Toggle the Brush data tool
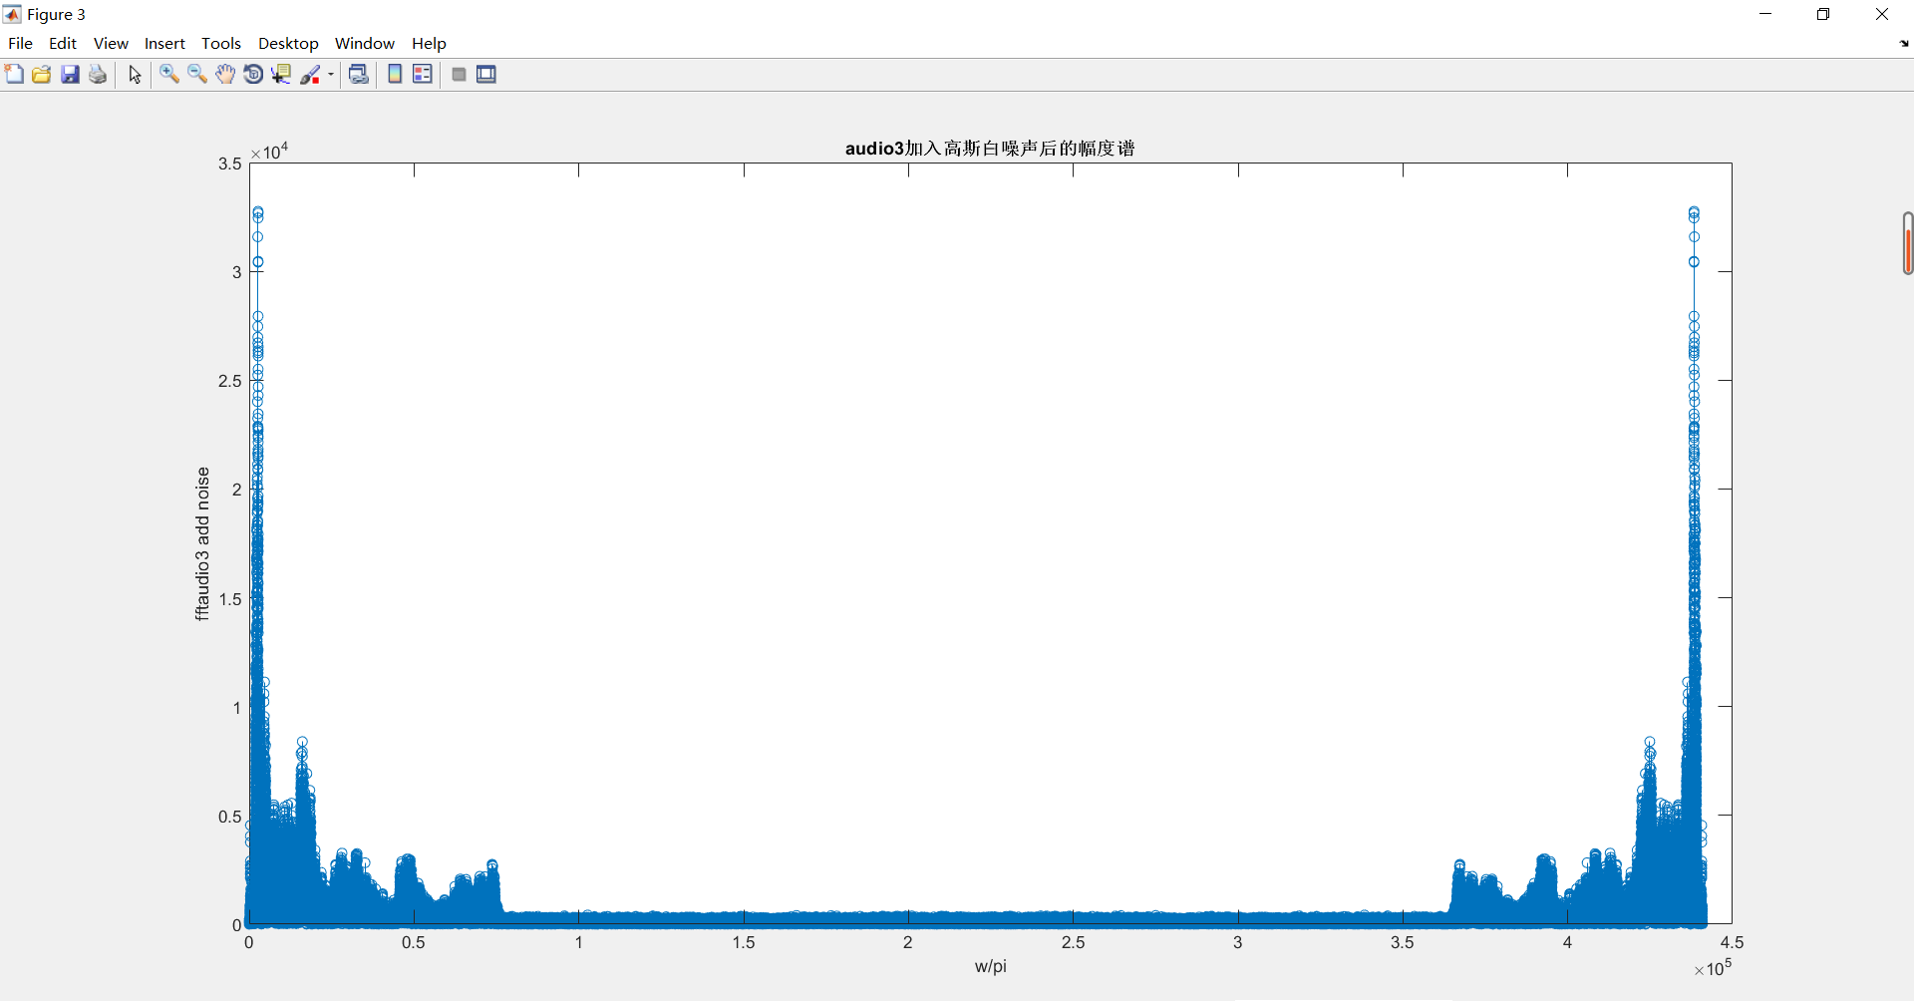This screenshot has width=1914, height=1001. pos(310,75)
